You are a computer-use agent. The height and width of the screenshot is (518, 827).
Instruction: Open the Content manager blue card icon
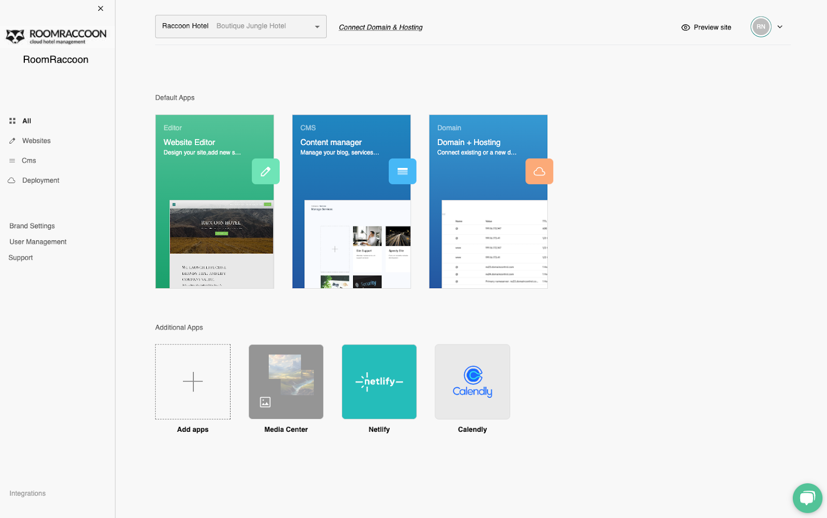(x=403, y=171)
